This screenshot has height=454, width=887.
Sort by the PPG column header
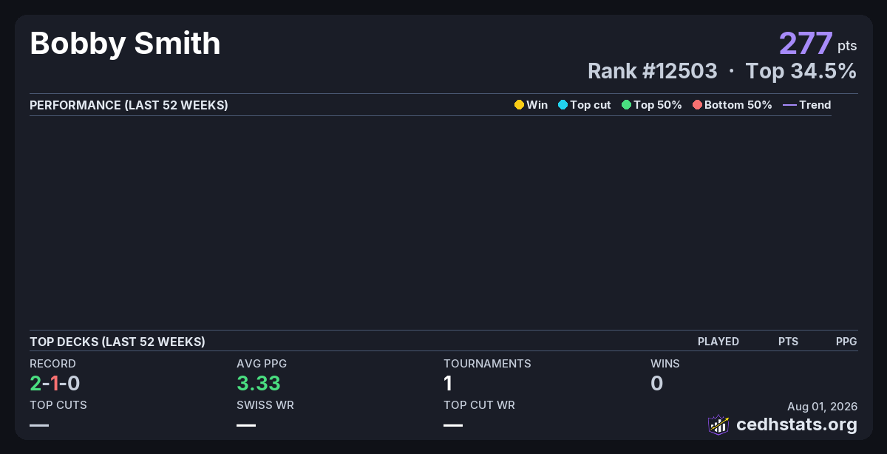click(846, 342)
